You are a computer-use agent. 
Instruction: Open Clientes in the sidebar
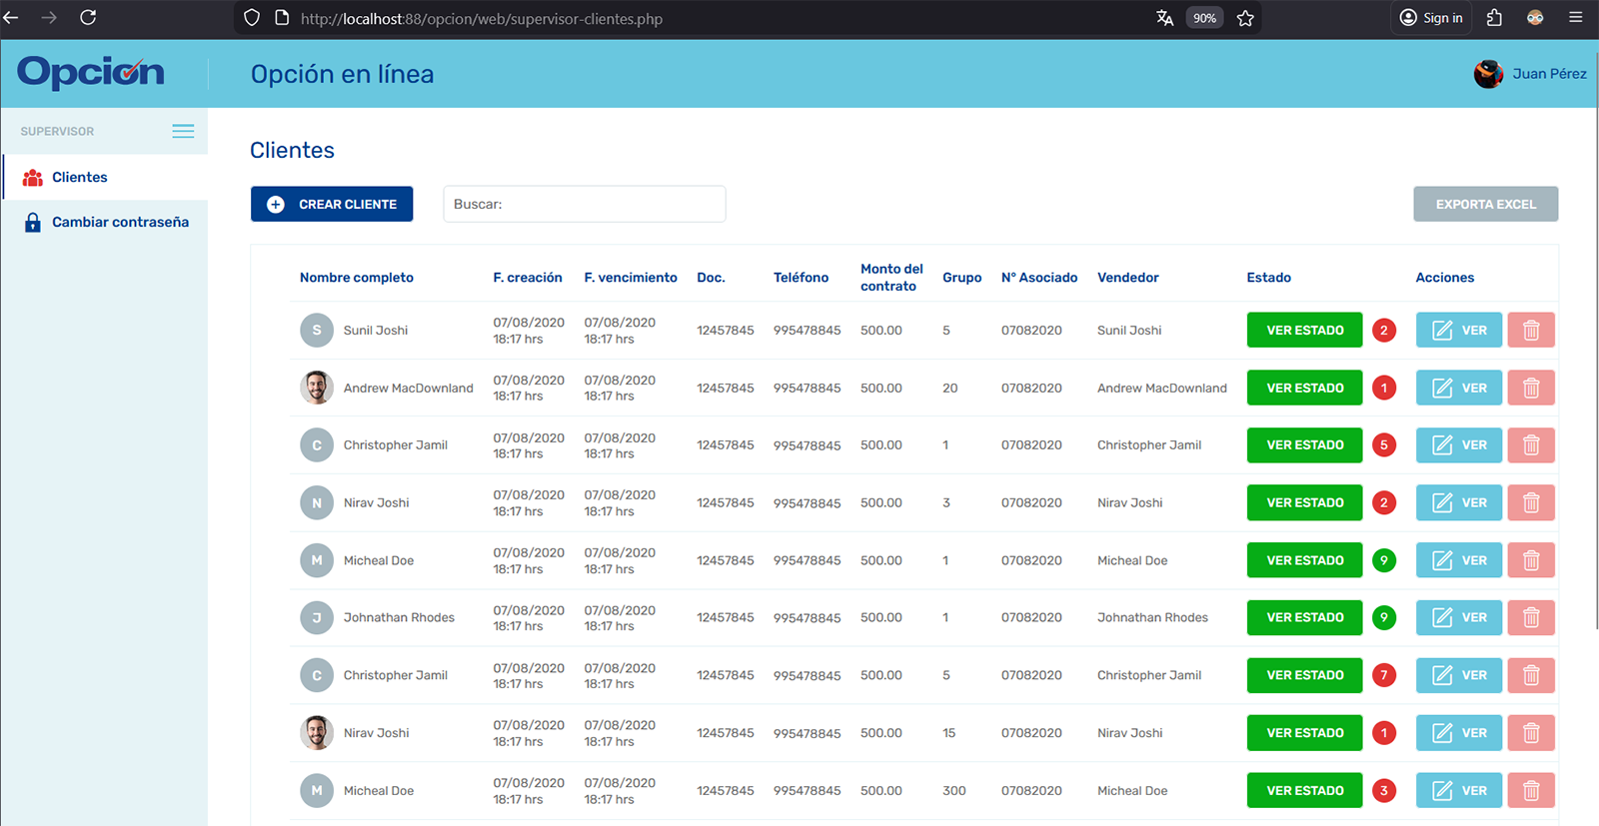79,177
